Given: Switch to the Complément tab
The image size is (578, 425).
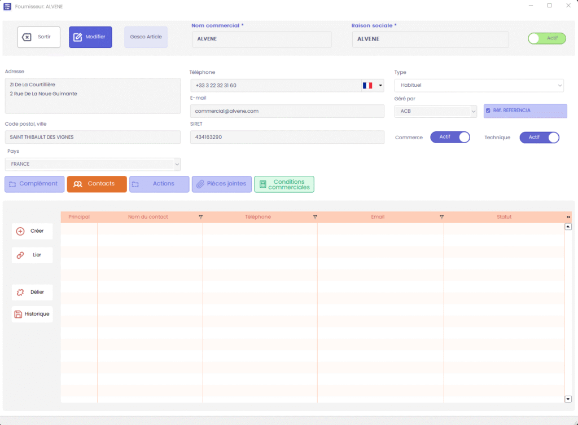Looking at the screenshot, I should pos(34,184).
